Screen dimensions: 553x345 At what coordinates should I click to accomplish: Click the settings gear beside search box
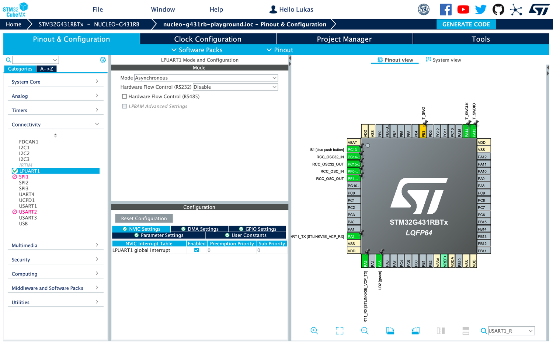[103, 60]
